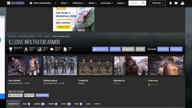
Task: Click the Safe to use virus scan status
Action: tap(153, 85)
